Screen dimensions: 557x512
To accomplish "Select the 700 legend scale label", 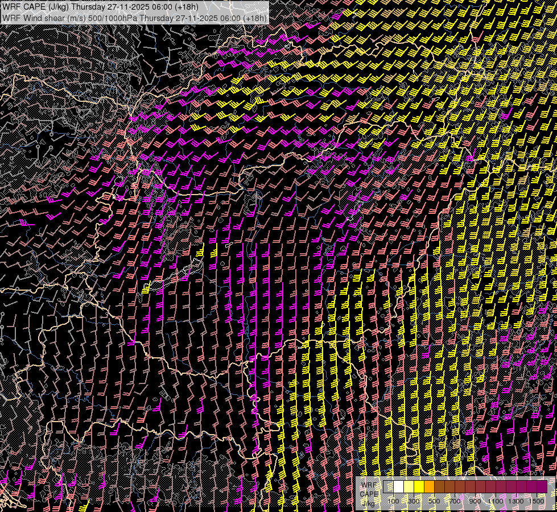I will 455,501.
